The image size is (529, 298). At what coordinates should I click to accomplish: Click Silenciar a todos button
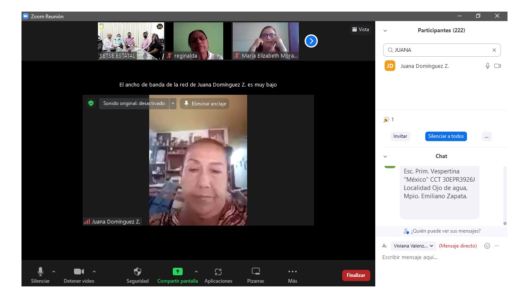pos(446,136)
